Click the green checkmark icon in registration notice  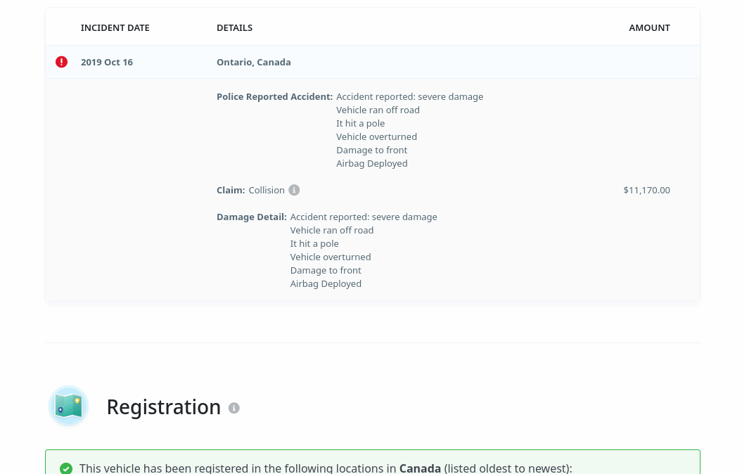tap(66, 468)
